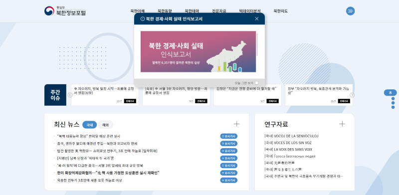This screenshot has height=195, width=399.
Task: Open weekly issue 정부 "자오러지 방북"
Action: 319,91
